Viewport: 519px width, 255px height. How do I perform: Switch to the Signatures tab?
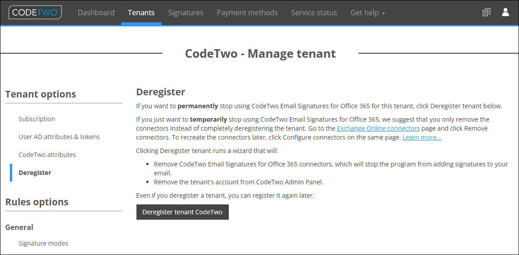(x=186, y=13)
